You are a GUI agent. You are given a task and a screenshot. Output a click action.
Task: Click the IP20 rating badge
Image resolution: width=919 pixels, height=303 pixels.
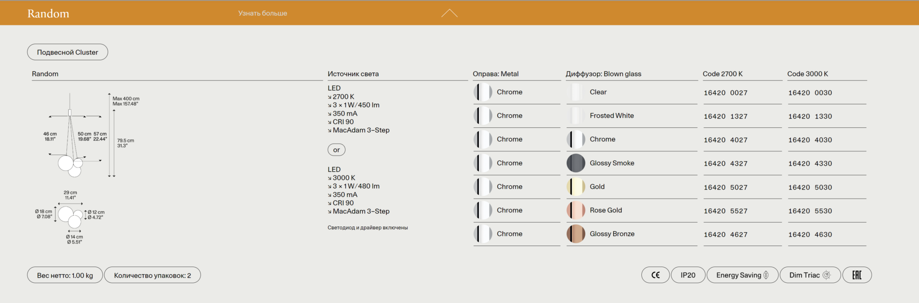point(688,275)
